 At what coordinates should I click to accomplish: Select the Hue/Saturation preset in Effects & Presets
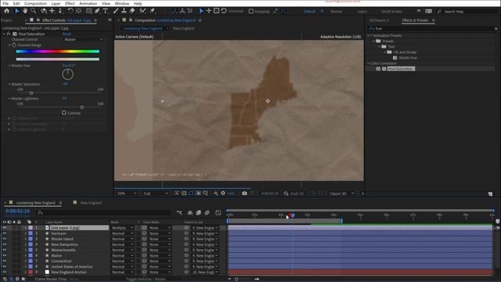[401, 69]
